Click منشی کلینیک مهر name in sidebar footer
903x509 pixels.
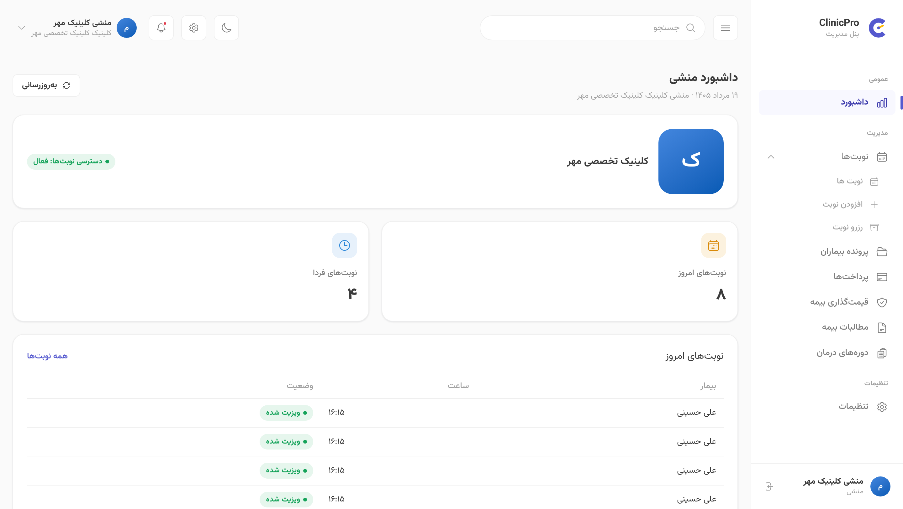pos(833,481)
